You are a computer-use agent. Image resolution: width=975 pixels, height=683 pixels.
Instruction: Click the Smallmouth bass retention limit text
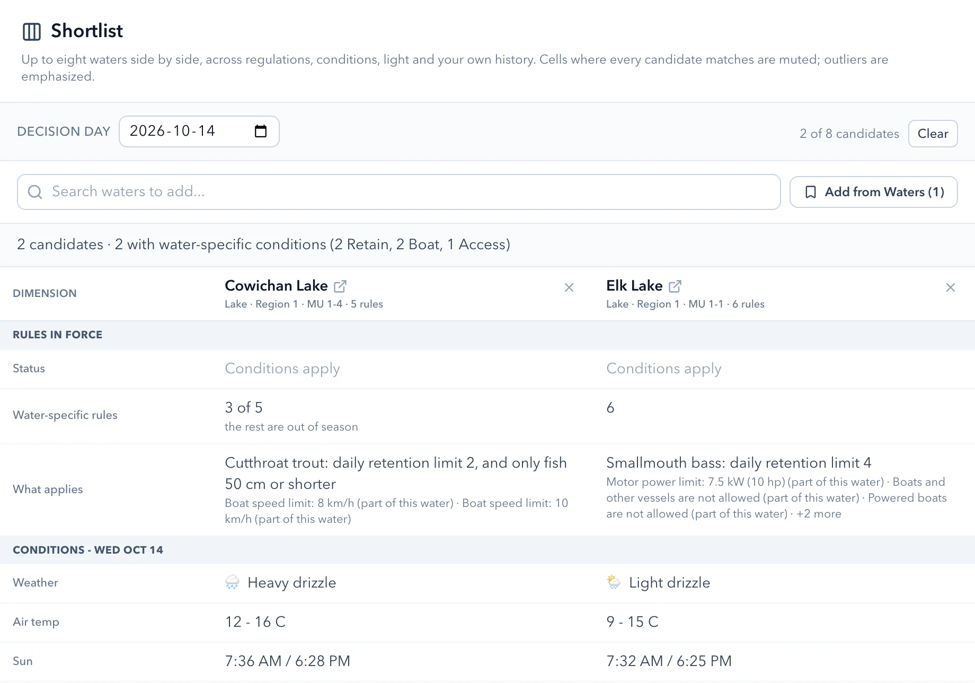[x=739, y=463]
